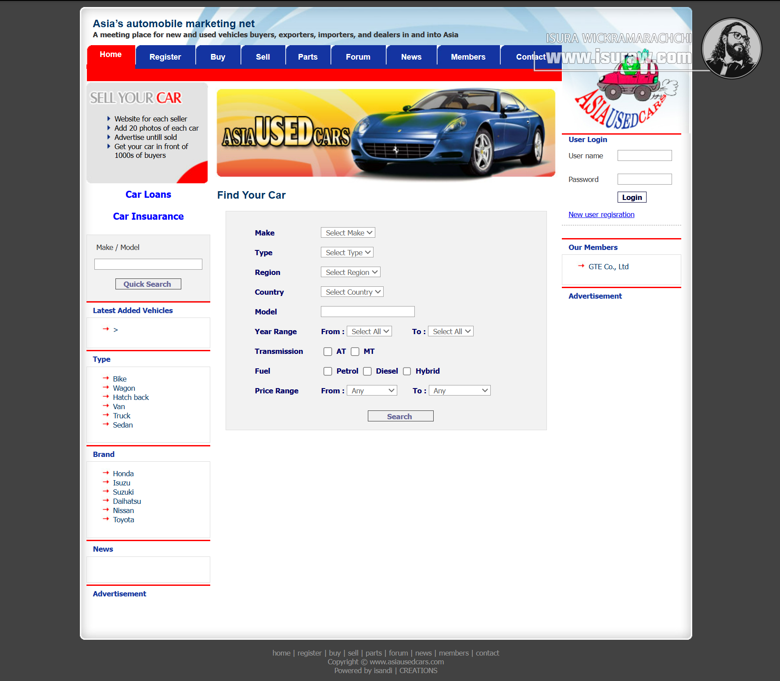Tick the AT transmission checkbox
This screenshot has height=681, width=780.
(328, 351)
